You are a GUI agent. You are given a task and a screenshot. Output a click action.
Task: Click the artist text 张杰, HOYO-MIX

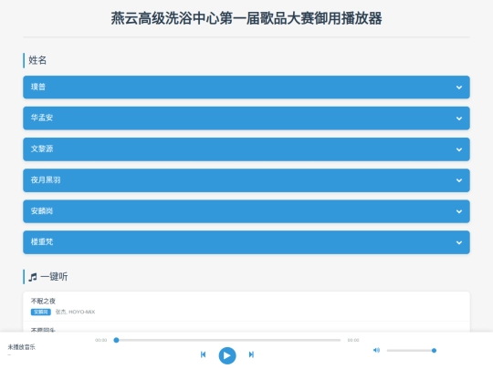[75, 312]
